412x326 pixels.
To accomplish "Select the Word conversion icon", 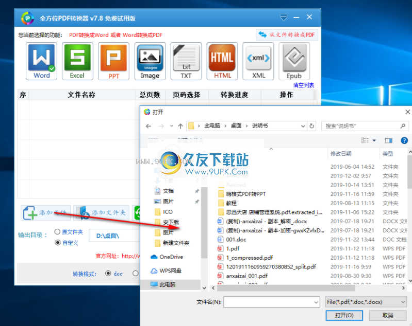I will click(x=42, y=61).
